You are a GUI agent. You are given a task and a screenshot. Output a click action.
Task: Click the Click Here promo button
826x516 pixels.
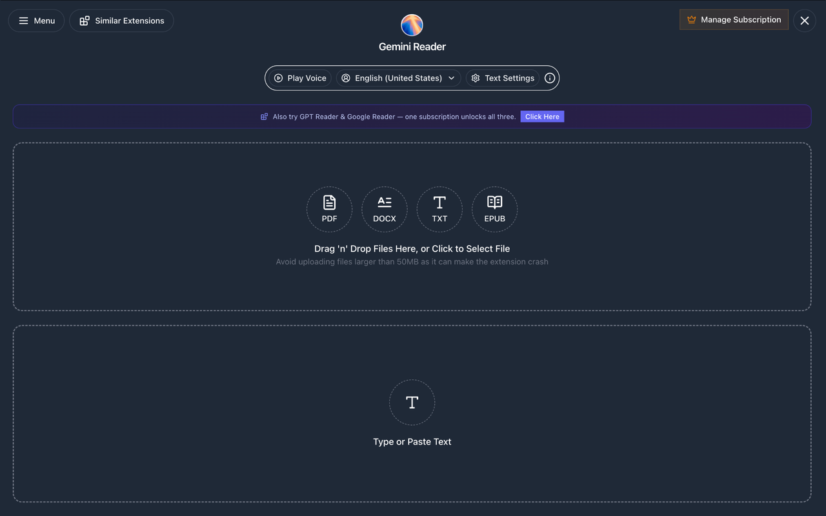point(542,117)
